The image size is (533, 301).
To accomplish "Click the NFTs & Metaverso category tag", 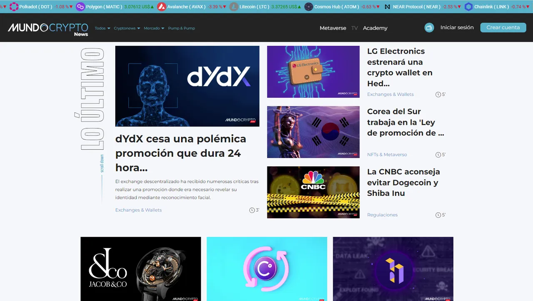I will (x=387, y=155).
